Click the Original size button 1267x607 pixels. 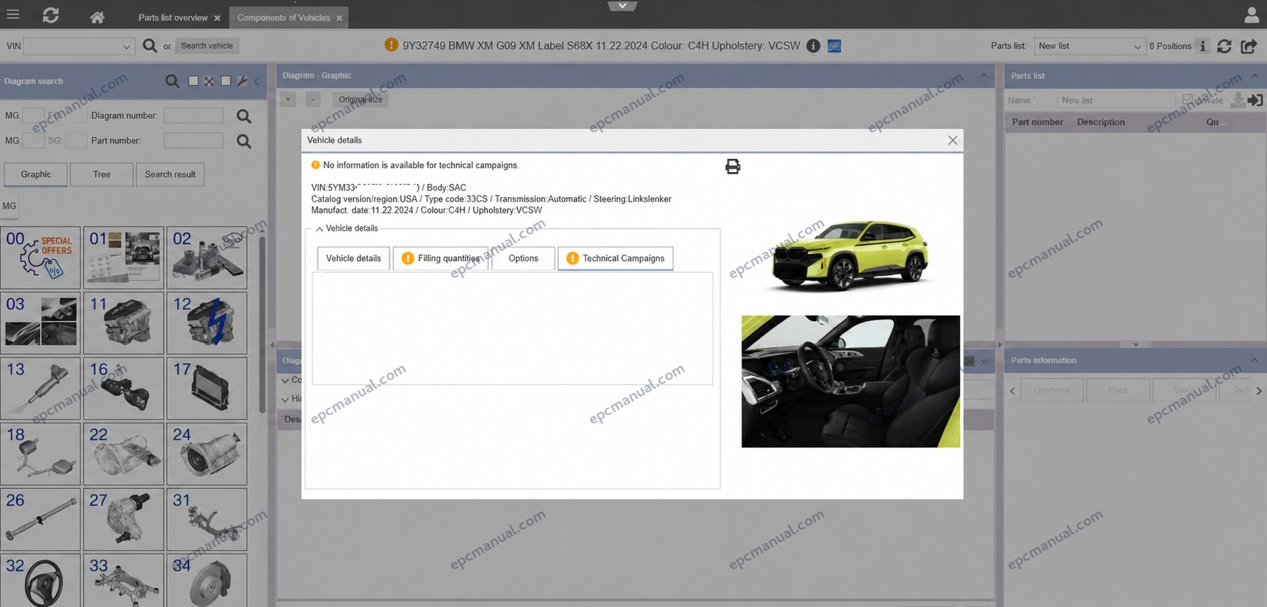click(360, 99)
